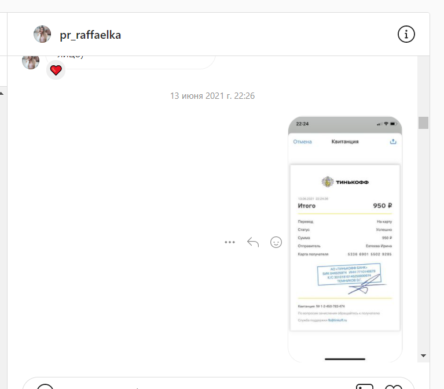
Task: Attach a photo via image icon
Action: coord(365,386)
